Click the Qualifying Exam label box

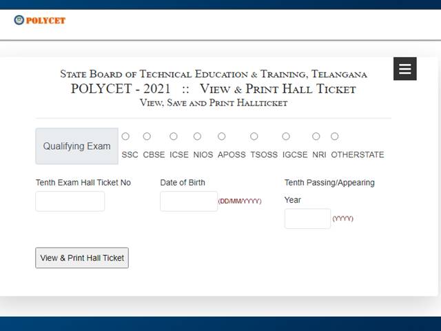76,146
